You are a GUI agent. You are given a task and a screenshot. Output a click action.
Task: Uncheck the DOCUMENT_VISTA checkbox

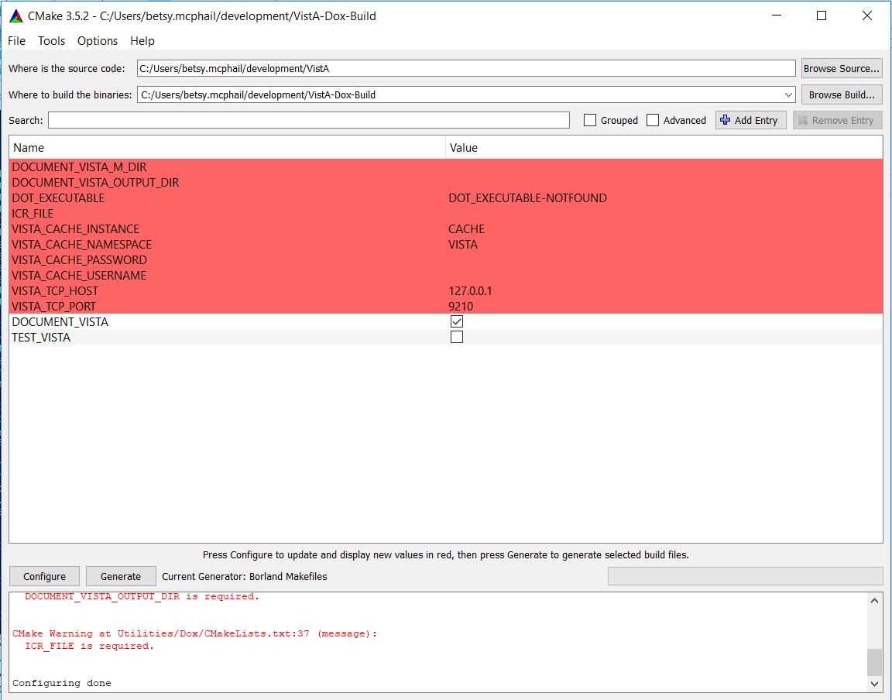pos(457,321)
